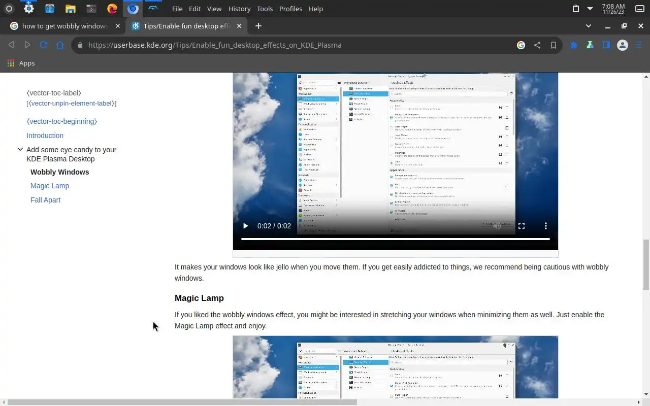Jump to Magic Lamp section
The height and width of the screenshot is (406, 650).
pyautogui.click(x=50, y=186)
